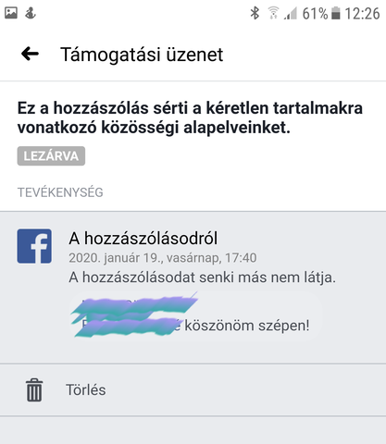Tap the LEZÁRVA status badge

[x=51, y=156]
